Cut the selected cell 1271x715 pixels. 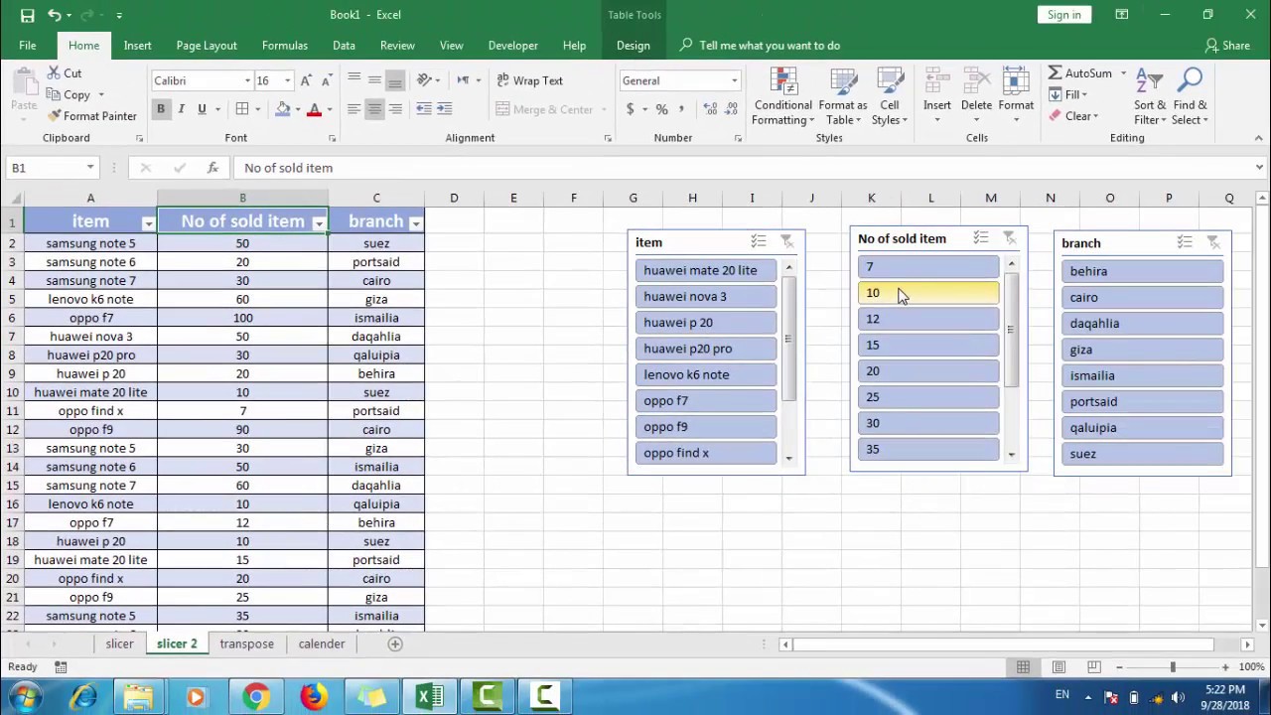[64, 73]
